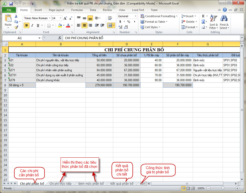Switch to Insert ribbon tab
Image resolution: width=246 pixels, height=193 pixels.
38,10
